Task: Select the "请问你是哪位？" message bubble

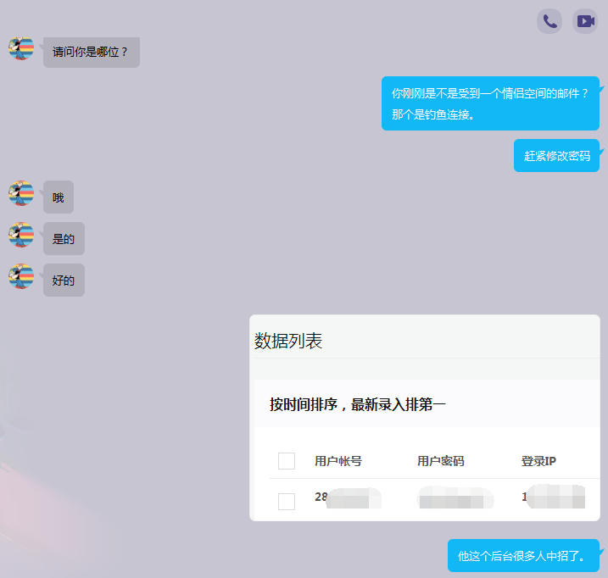Action: [x=91, y=52]
